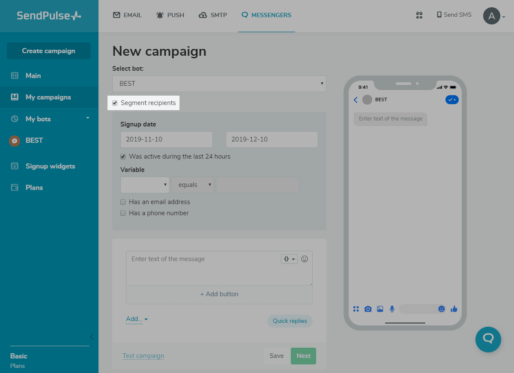
Task: Click the Send SMS link text
Action: click(457, 15)
